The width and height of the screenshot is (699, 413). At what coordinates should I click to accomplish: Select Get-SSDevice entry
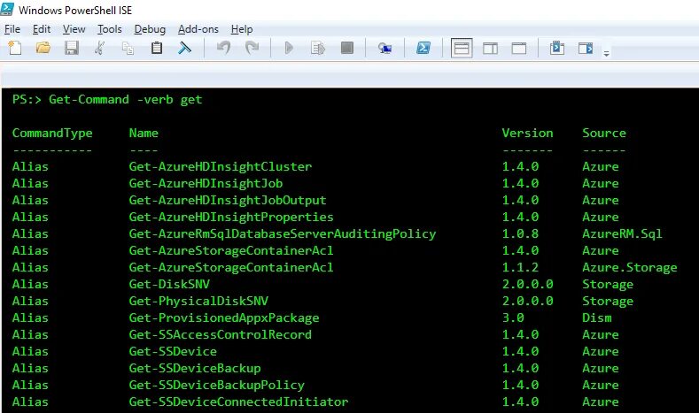173,351
